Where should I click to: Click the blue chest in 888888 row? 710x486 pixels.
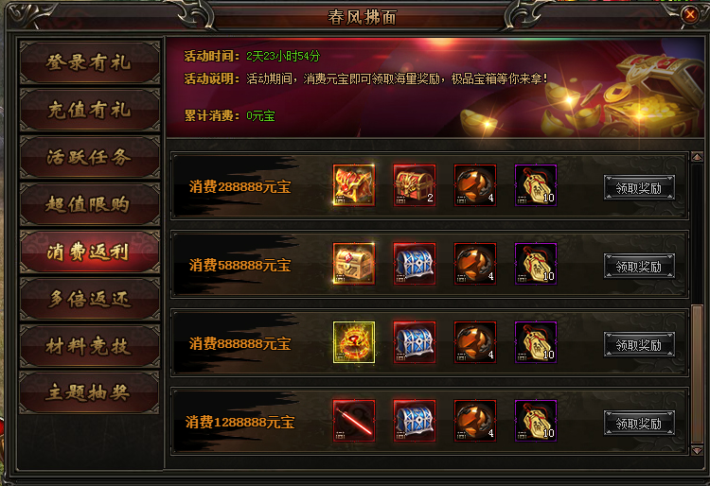point(415,342)
